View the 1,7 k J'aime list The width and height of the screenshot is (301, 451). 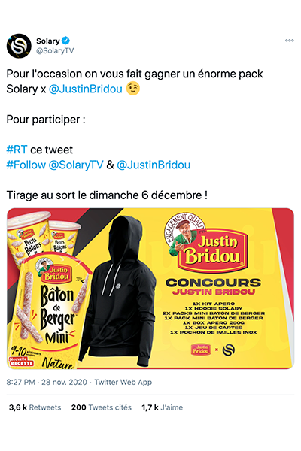tap(163, 407)
